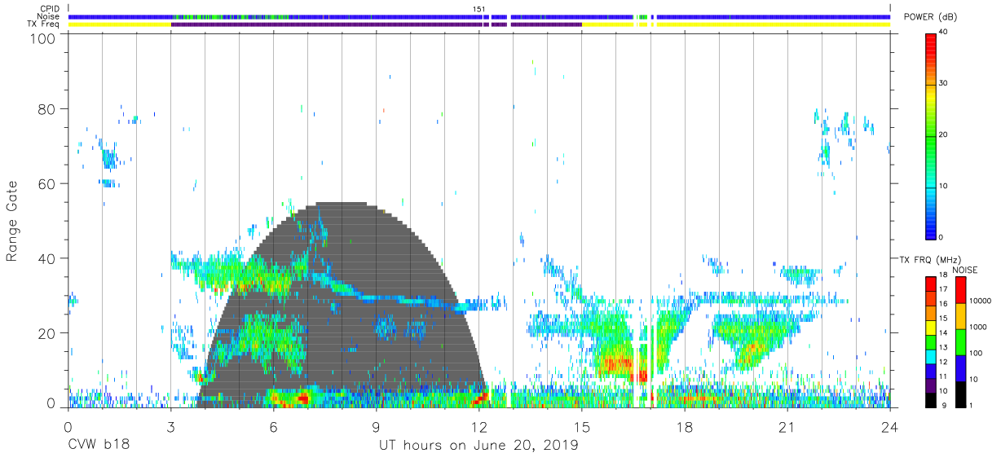Click the x-axis tick label '21'
Image resolution: width=1001 pixels, height=462 pixels.
click(787, 427)
